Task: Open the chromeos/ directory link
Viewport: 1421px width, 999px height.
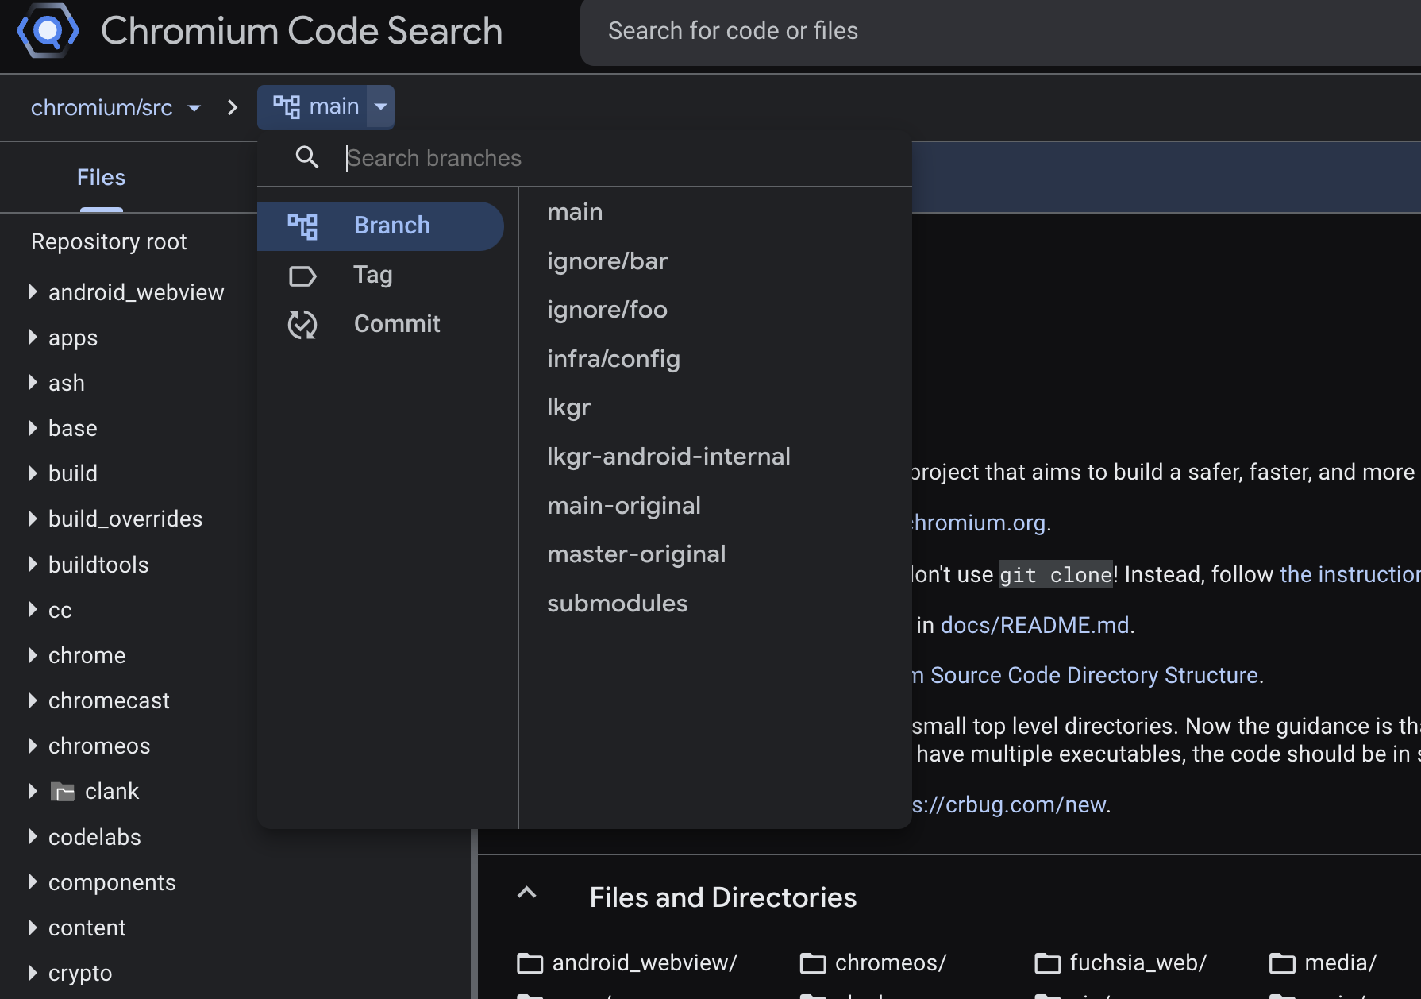Action: pyautogui.click(x=890, y=963)
